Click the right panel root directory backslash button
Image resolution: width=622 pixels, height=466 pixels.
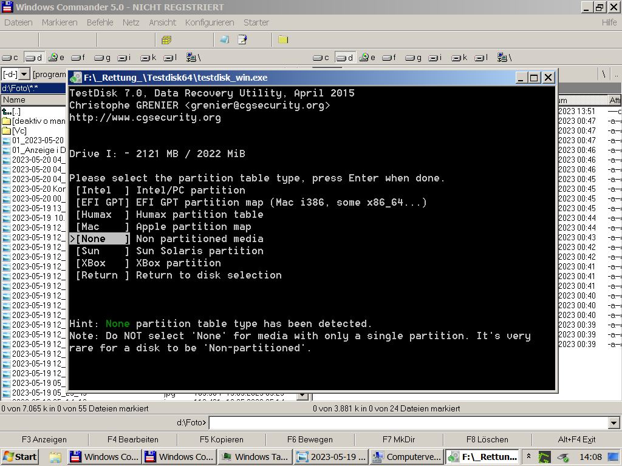(604, 74)
